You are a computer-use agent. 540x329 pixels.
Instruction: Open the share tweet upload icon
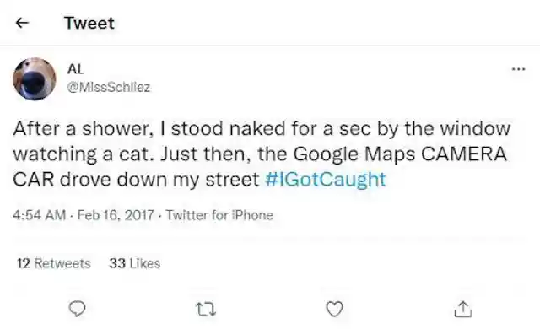pyautogui.click(x=463, y=309)
